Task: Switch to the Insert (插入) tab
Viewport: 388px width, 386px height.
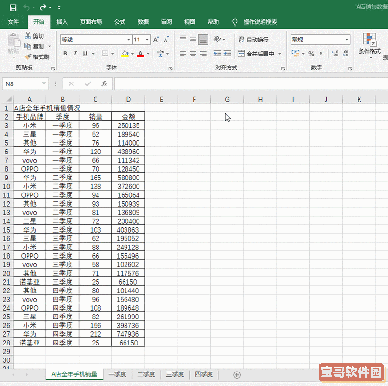Action: pos(62,22)
